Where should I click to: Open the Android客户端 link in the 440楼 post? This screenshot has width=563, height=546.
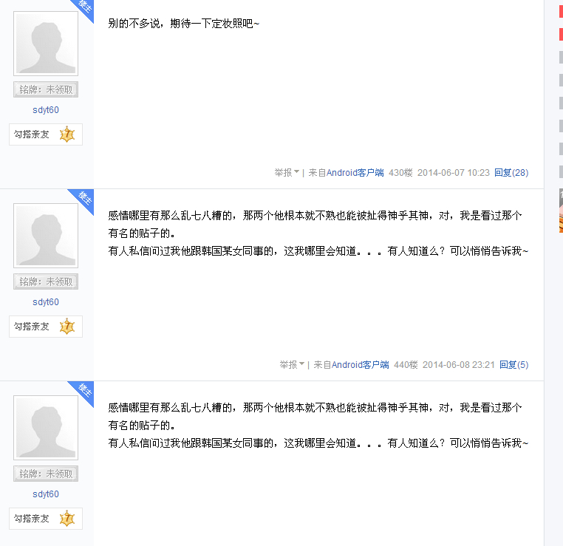click(361, 365)
